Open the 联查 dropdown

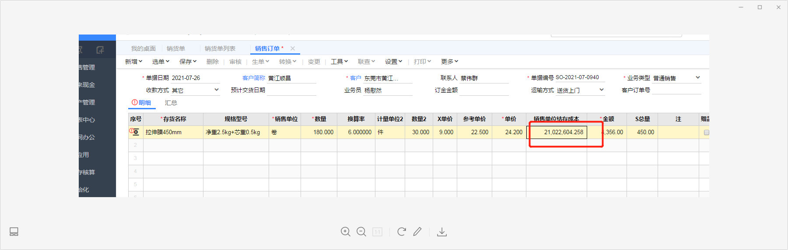tap(367, 62)
